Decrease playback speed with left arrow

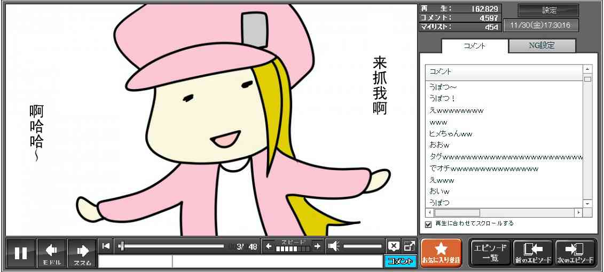pos(269,246)
